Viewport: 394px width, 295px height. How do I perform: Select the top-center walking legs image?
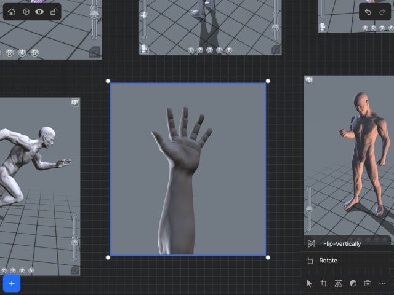point(210,28)
